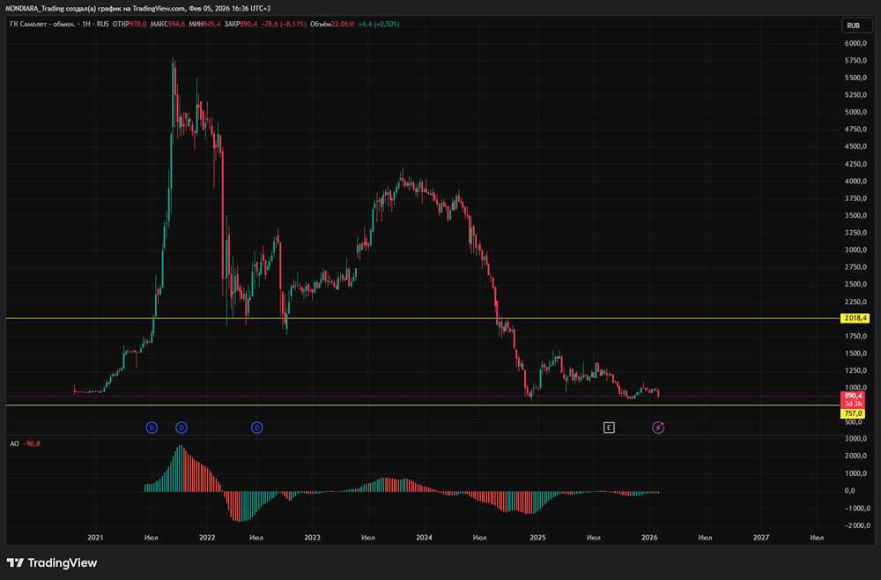Viewport: 881px width, 580px height.
Task: Click the TradingView logo at bottom left
Action: (52, 562)
